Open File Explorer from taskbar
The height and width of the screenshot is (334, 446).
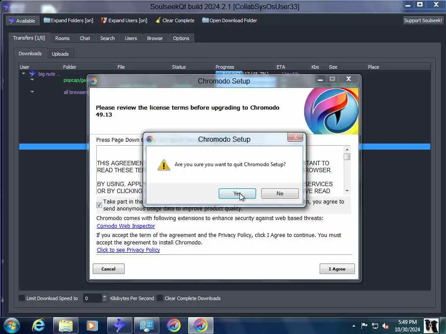(66, 325)
